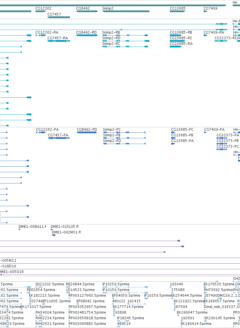Image resolution: width=240 pixels, height=328 pixels.
Task: Select the Snmp2-RD transcript label
Action: 111,38
